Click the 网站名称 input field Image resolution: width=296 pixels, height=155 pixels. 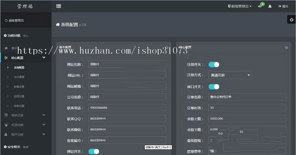(x=127, y=64)
